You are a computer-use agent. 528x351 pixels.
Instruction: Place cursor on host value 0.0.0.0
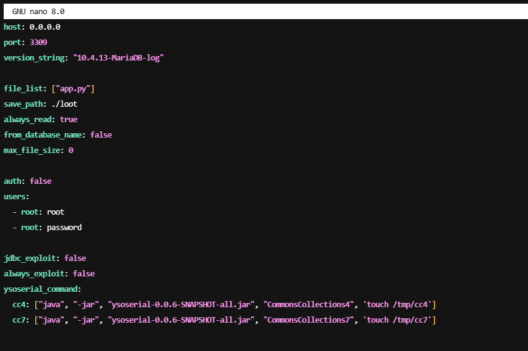pyautogui.click(x=45, y=27)
